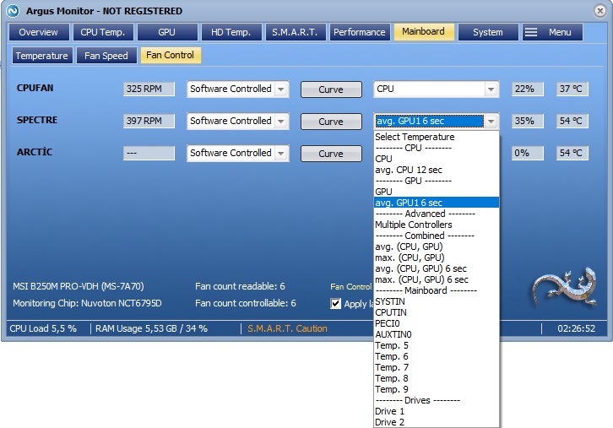This screenshot has height=428, width=613.
Task: Select 'max. (CPU, GPU) 6 sec' option
Action: pyautogui.click(x=437, y=279)
